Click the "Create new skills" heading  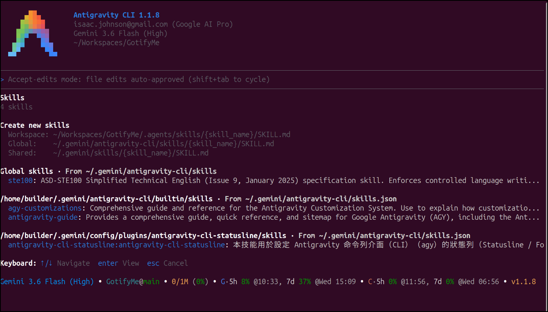coord(35,125)
